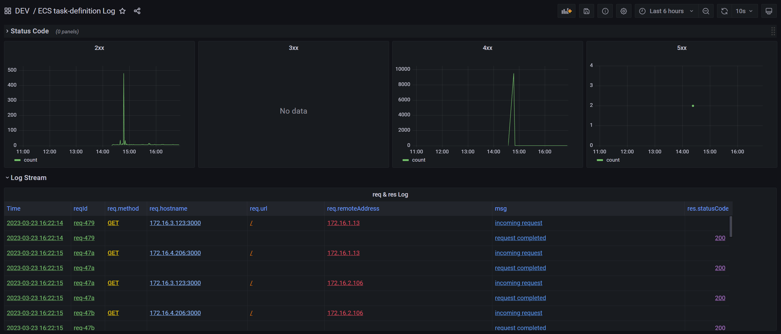Toggle the count legend on the 5xx panel
Screen dimensions: 781x334
[613, 160]
